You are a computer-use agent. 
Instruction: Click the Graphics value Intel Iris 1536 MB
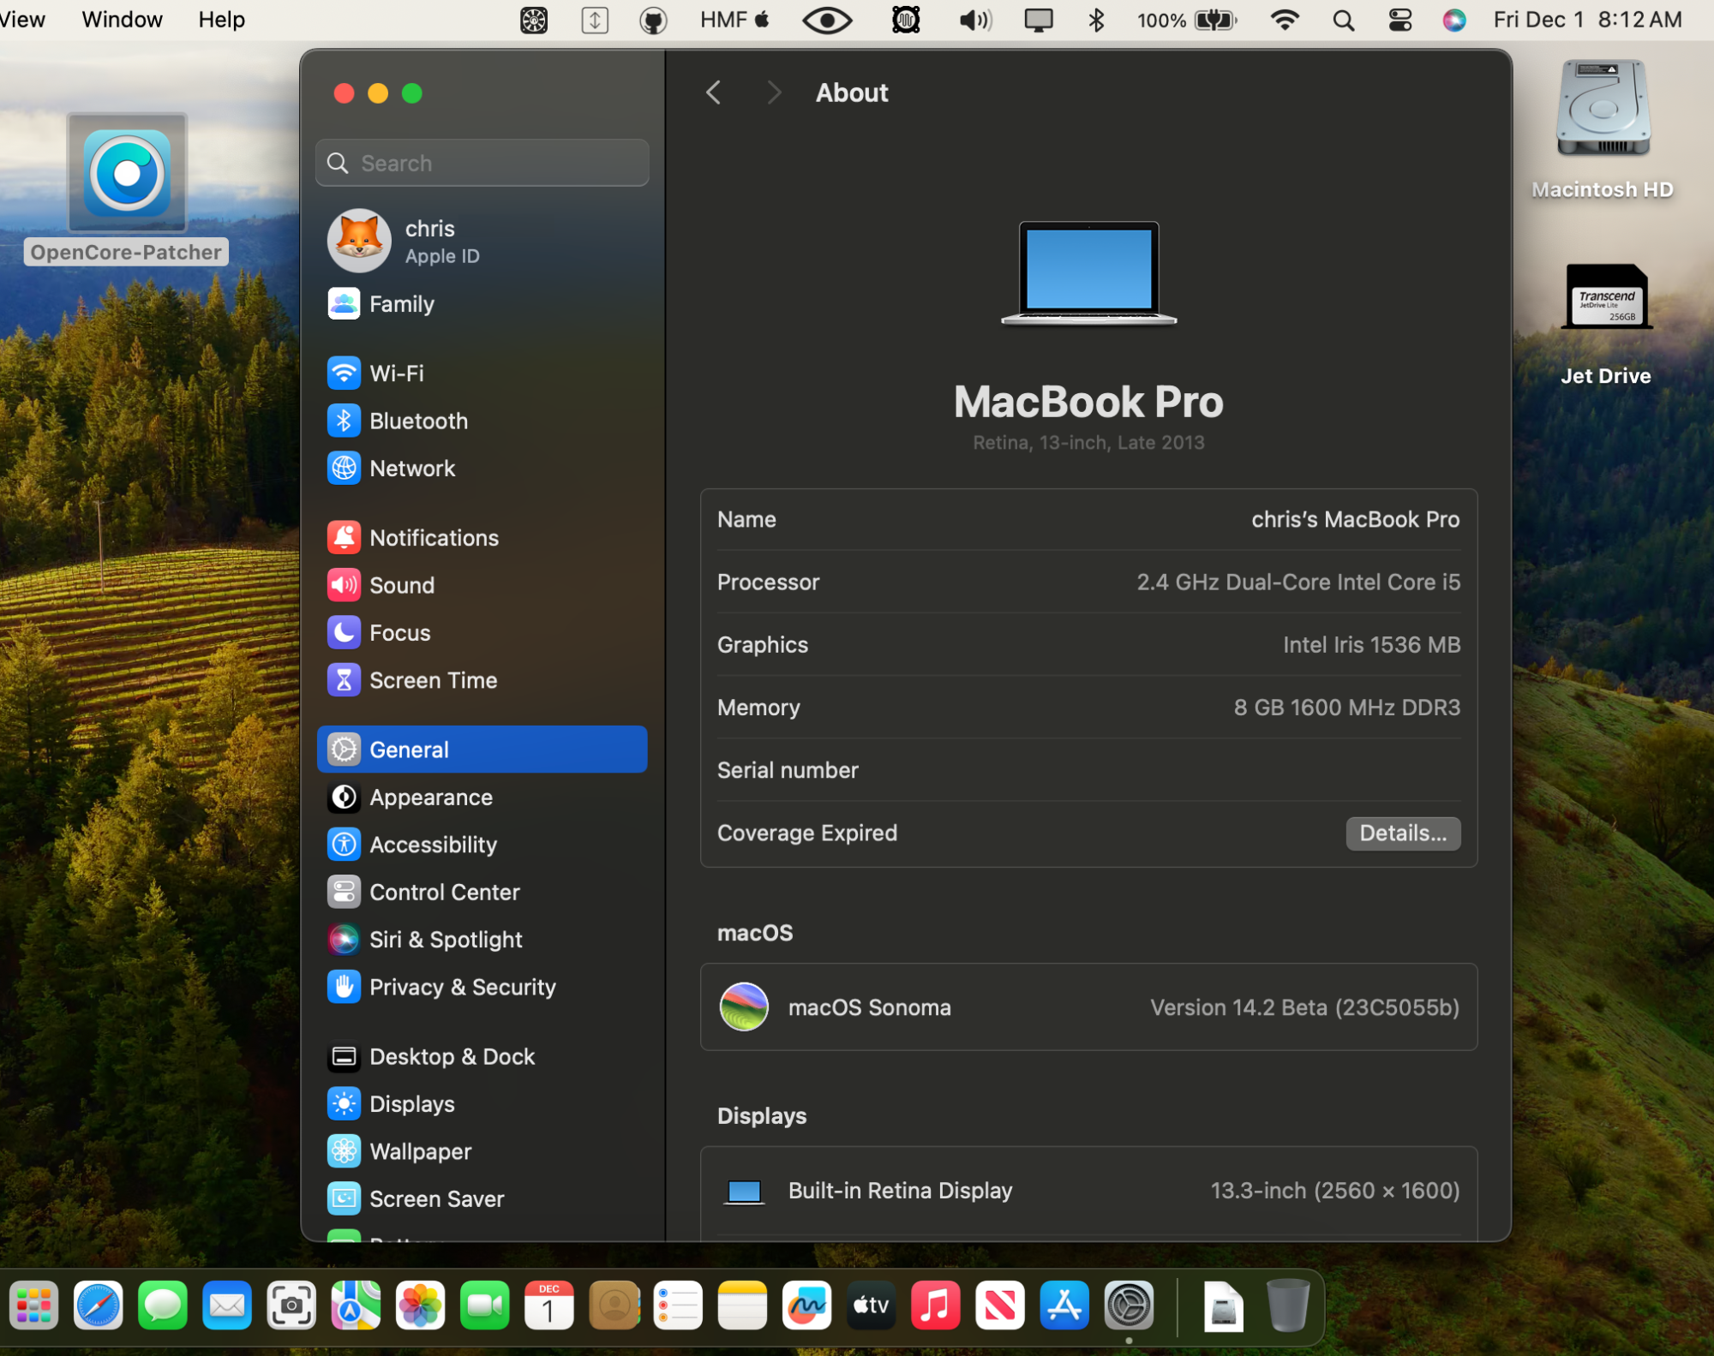(x=1371, y=645)
